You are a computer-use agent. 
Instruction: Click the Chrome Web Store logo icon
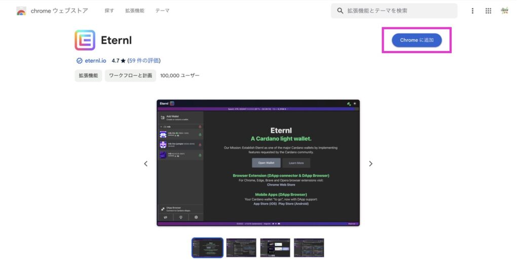tap(21, 11)
